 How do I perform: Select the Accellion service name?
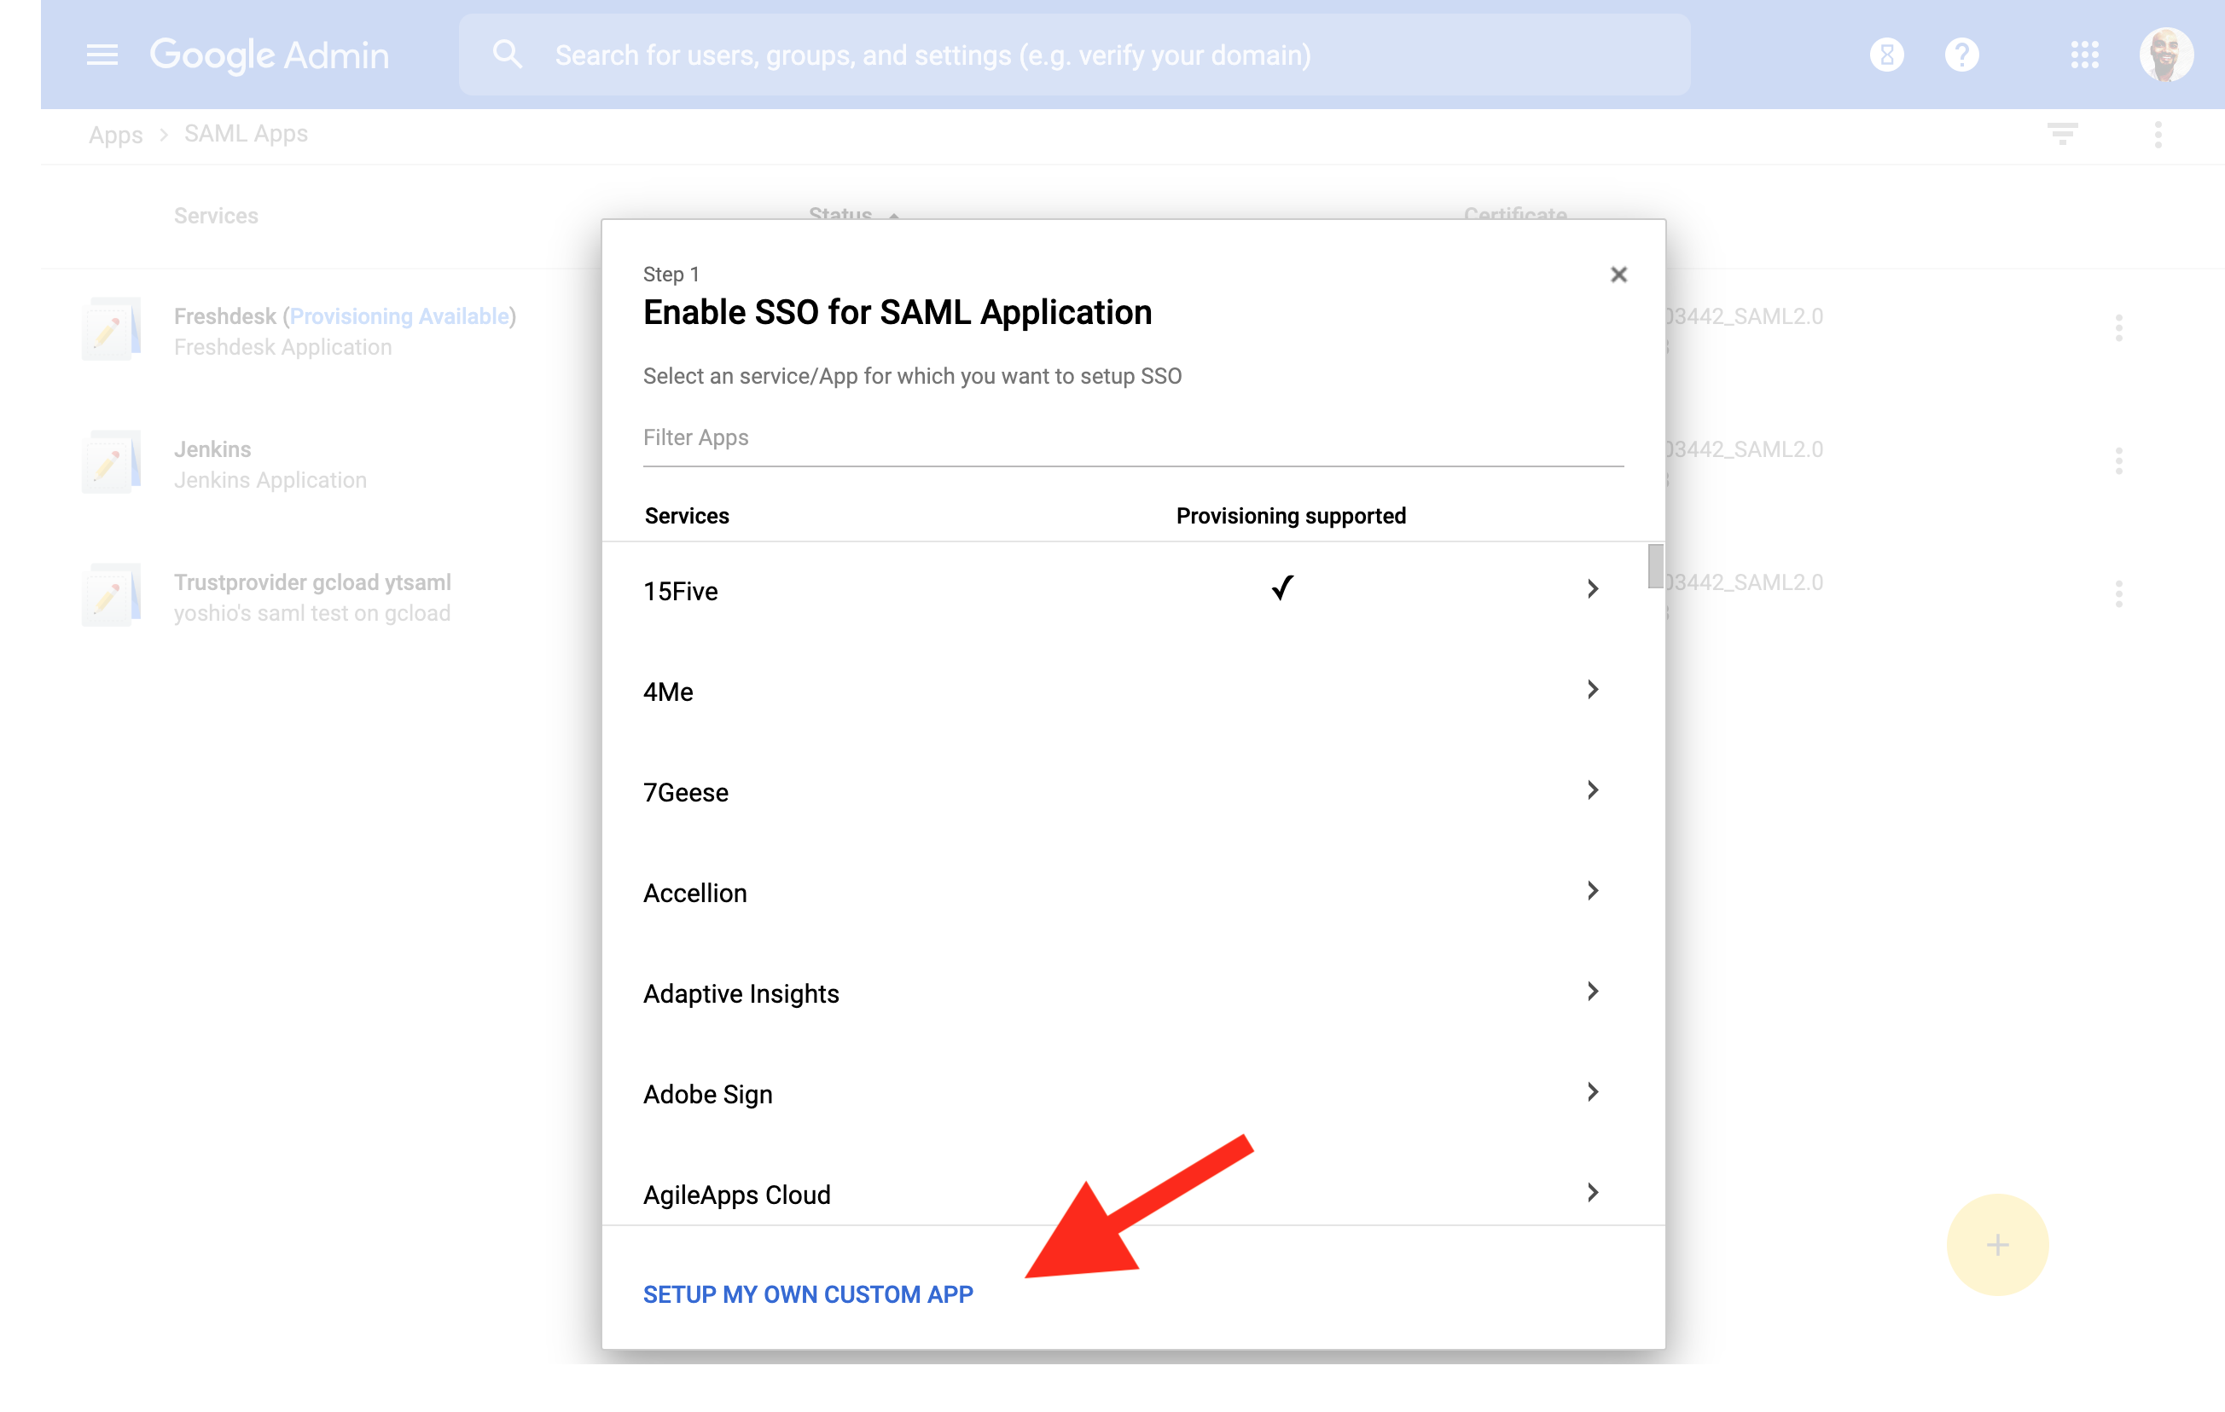tap(694, 893)
